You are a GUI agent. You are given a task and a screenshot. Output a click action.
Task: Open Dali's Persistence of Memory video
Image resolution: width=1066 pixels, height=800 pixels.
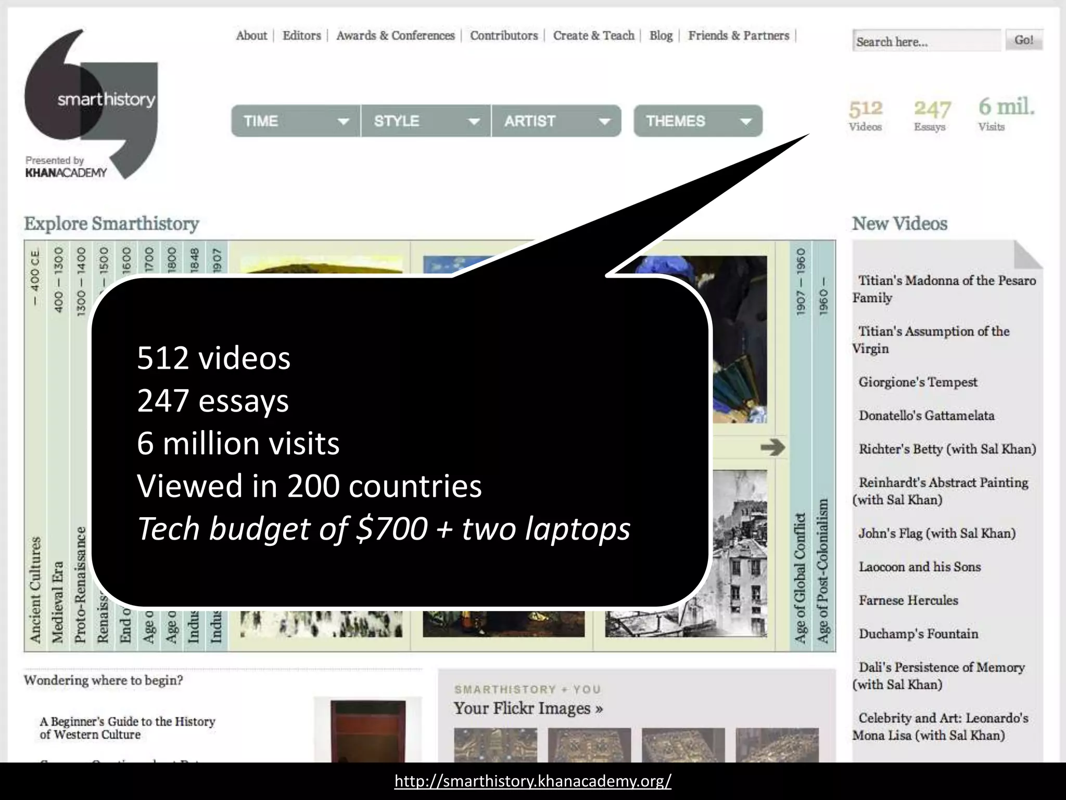[x=939, y=676]
